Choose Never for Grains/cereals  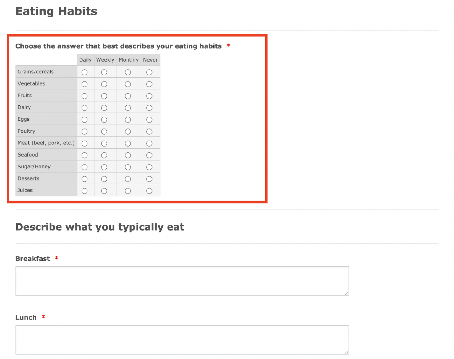point(149,72)
